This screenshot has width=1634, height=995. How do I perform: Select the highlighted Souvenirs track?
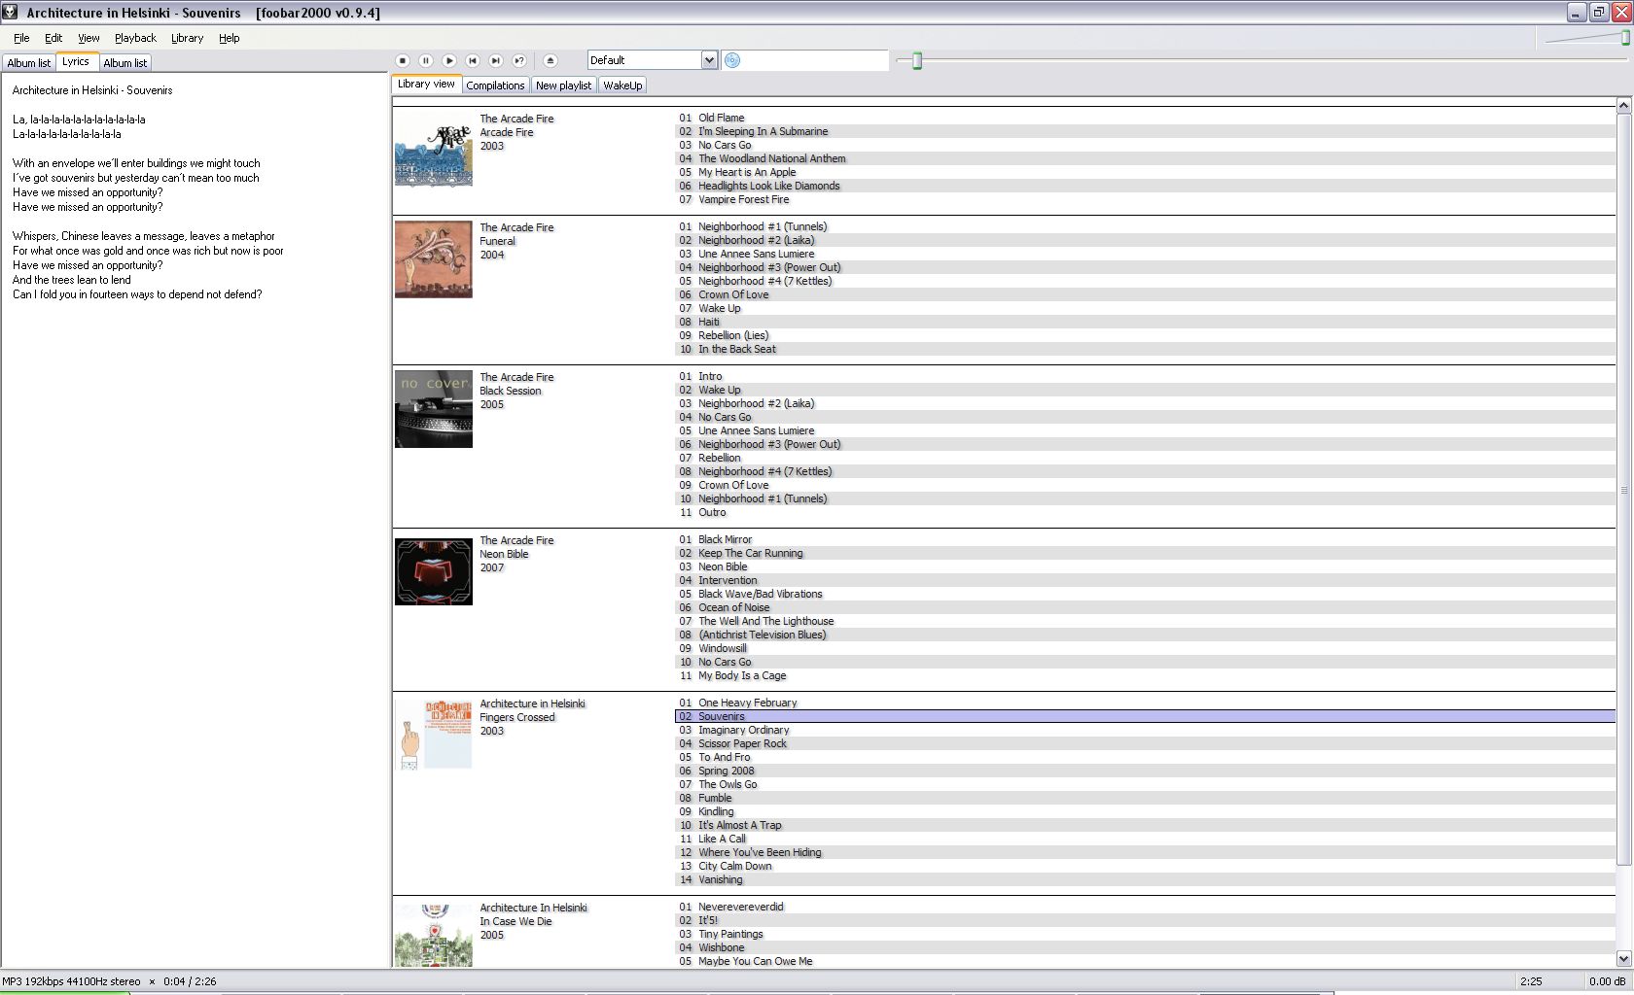(1145, 716)
